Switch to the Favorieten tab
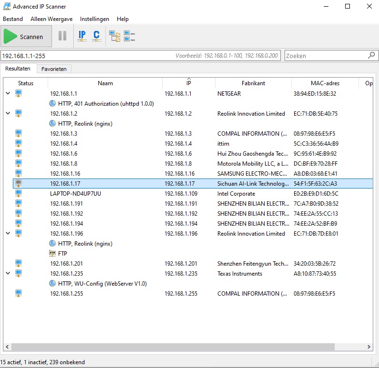The height and width of the screenshot is (368, 379). coord(54,69)
